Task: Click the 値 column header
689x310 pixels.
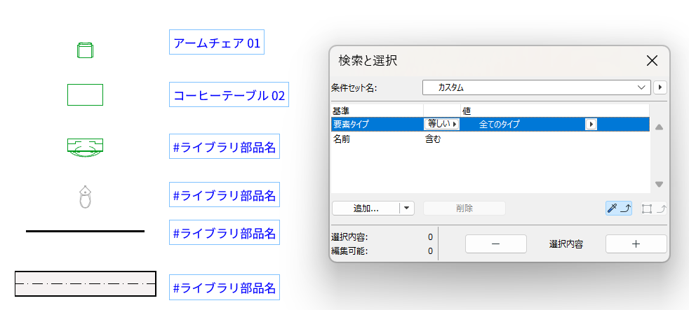Action: (x=466, y=110)
